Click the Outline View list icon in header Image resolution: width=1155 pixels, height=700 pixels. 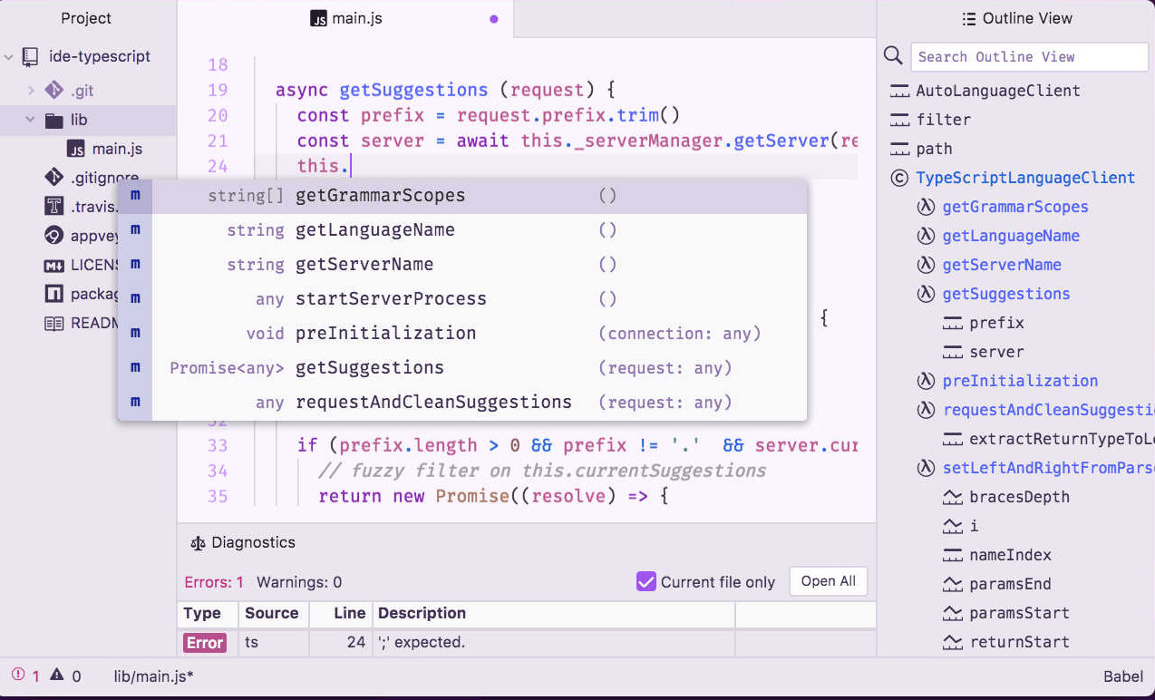[969, 18]
